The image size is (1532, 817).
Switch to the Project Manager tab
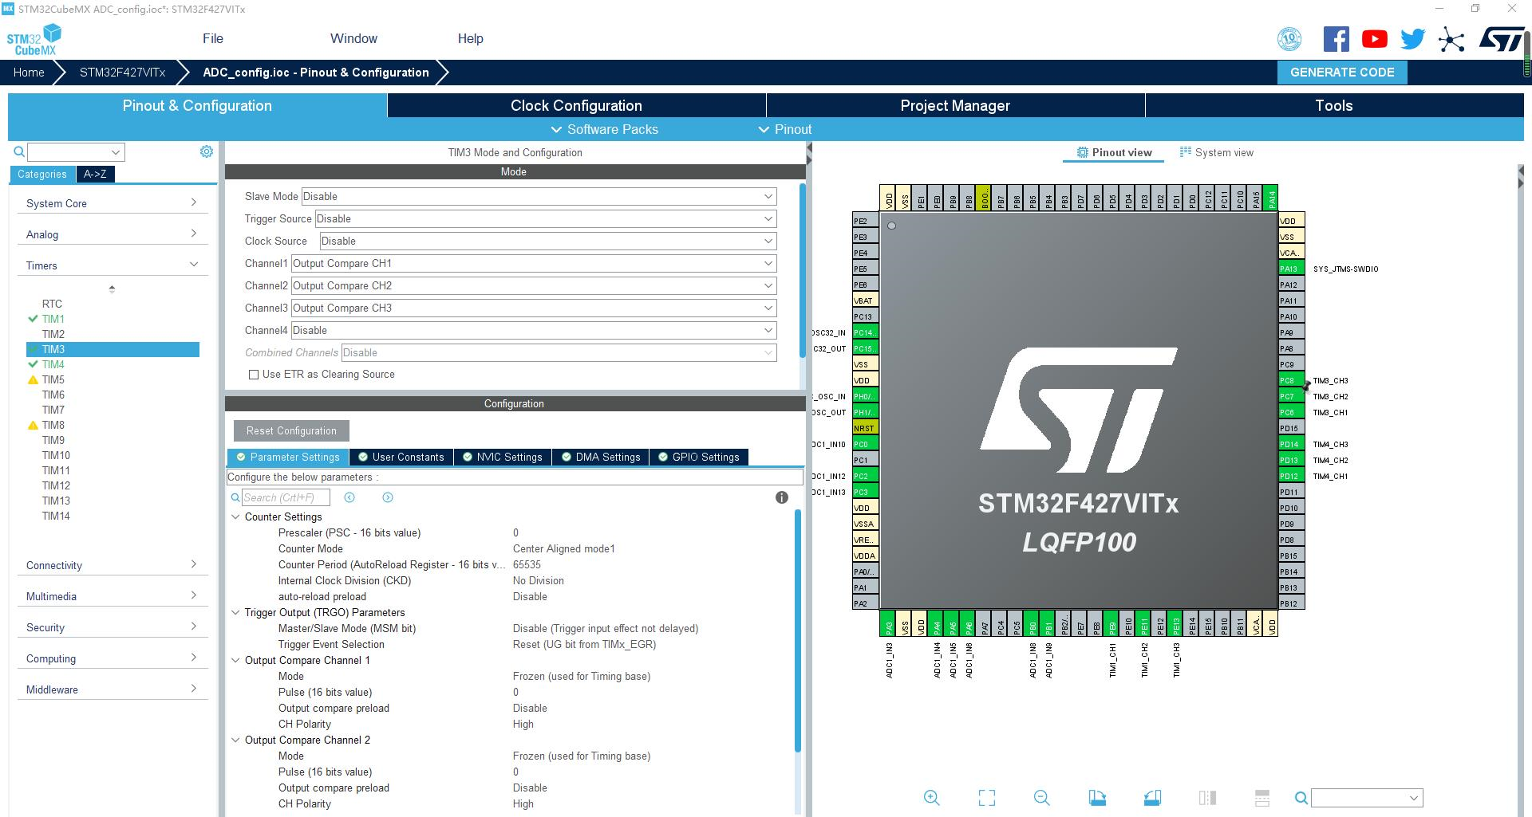pos(955,105)
